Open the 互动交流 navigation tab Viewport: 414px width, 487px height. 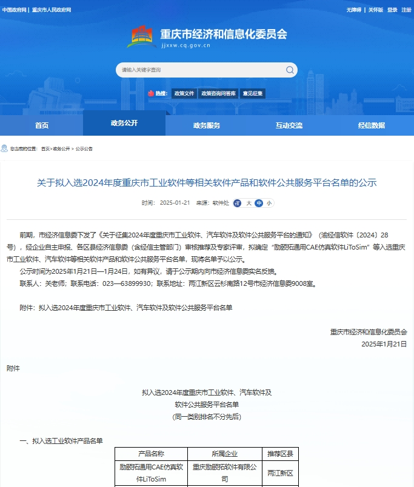(289, 125)
